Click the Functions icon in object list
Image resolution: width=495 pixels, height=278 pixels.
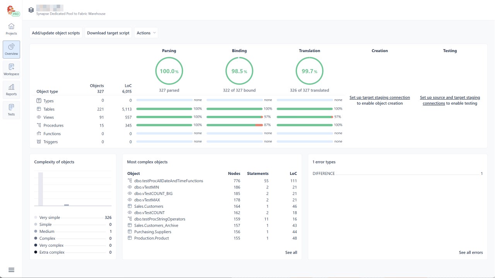pos(39,134)
